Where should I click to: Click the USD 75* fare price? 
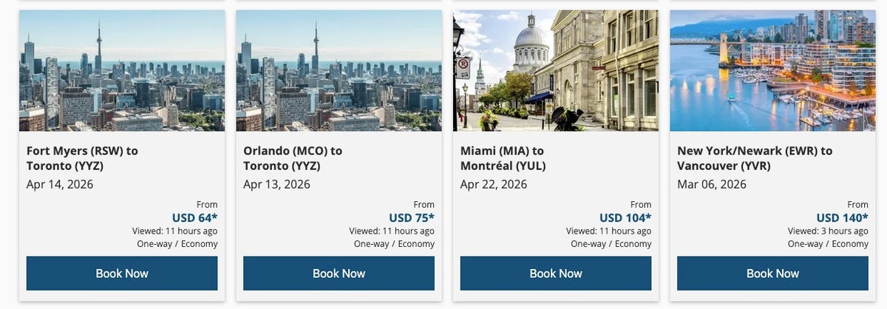tap(412, 217)
